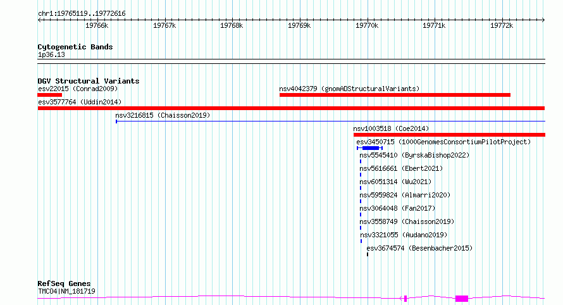Open nsv3558749 (Chaisson2019) variant label
The image size is (563, 305).
407,221
